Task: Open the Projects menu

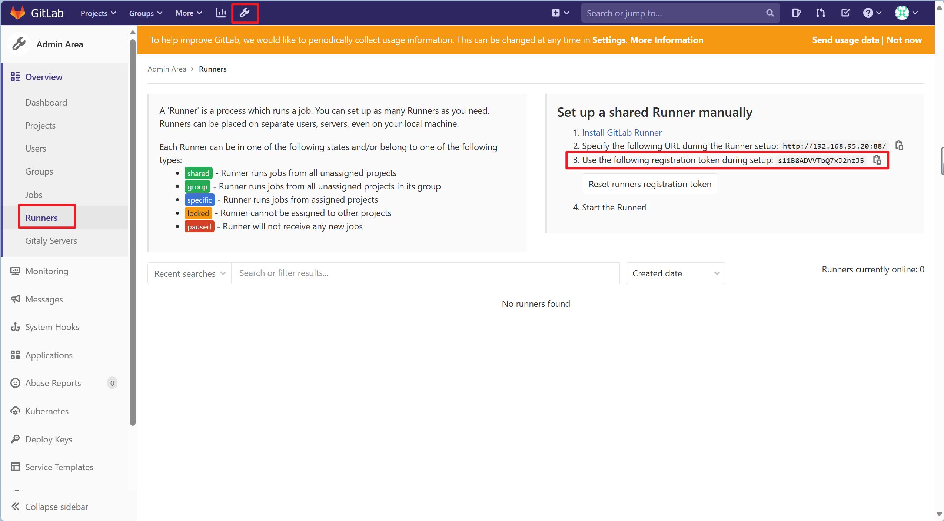Action: click(97, 13)
